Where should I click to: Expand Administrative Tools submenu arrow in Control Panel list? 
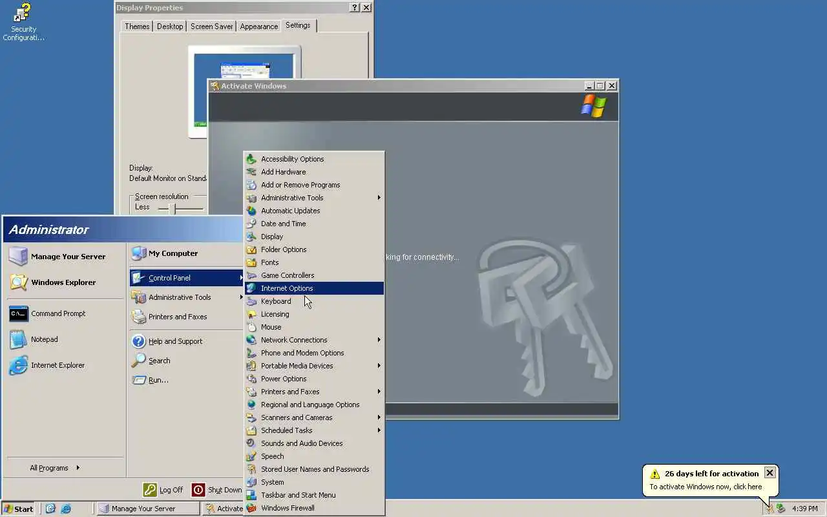(379, 198)
